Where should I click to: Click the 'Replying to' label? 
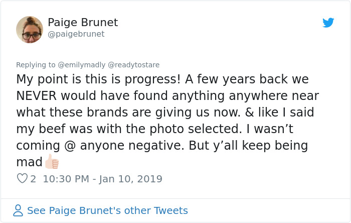[36, 65]
